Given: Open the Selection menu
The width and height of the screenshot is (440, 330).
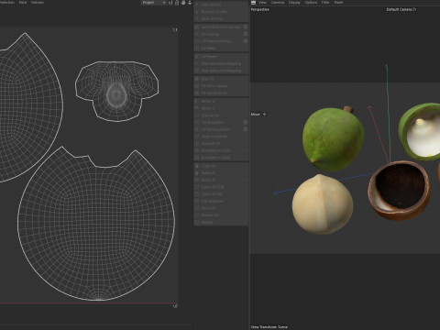Looking at the screenshot, I should tap(7, 3).
